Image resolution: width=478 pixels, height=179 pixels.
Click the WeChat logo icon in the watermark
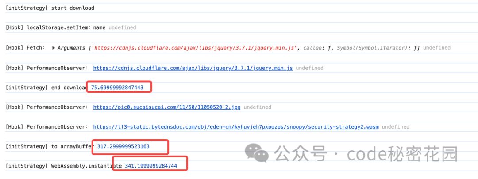click(x=257, y=153)
